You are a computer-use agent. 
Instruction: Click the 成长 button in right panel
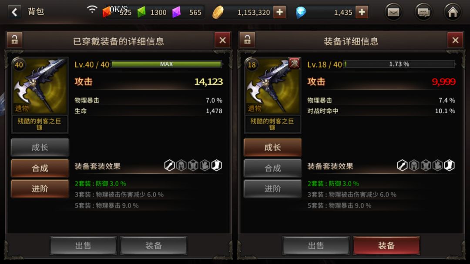point(272,147)
